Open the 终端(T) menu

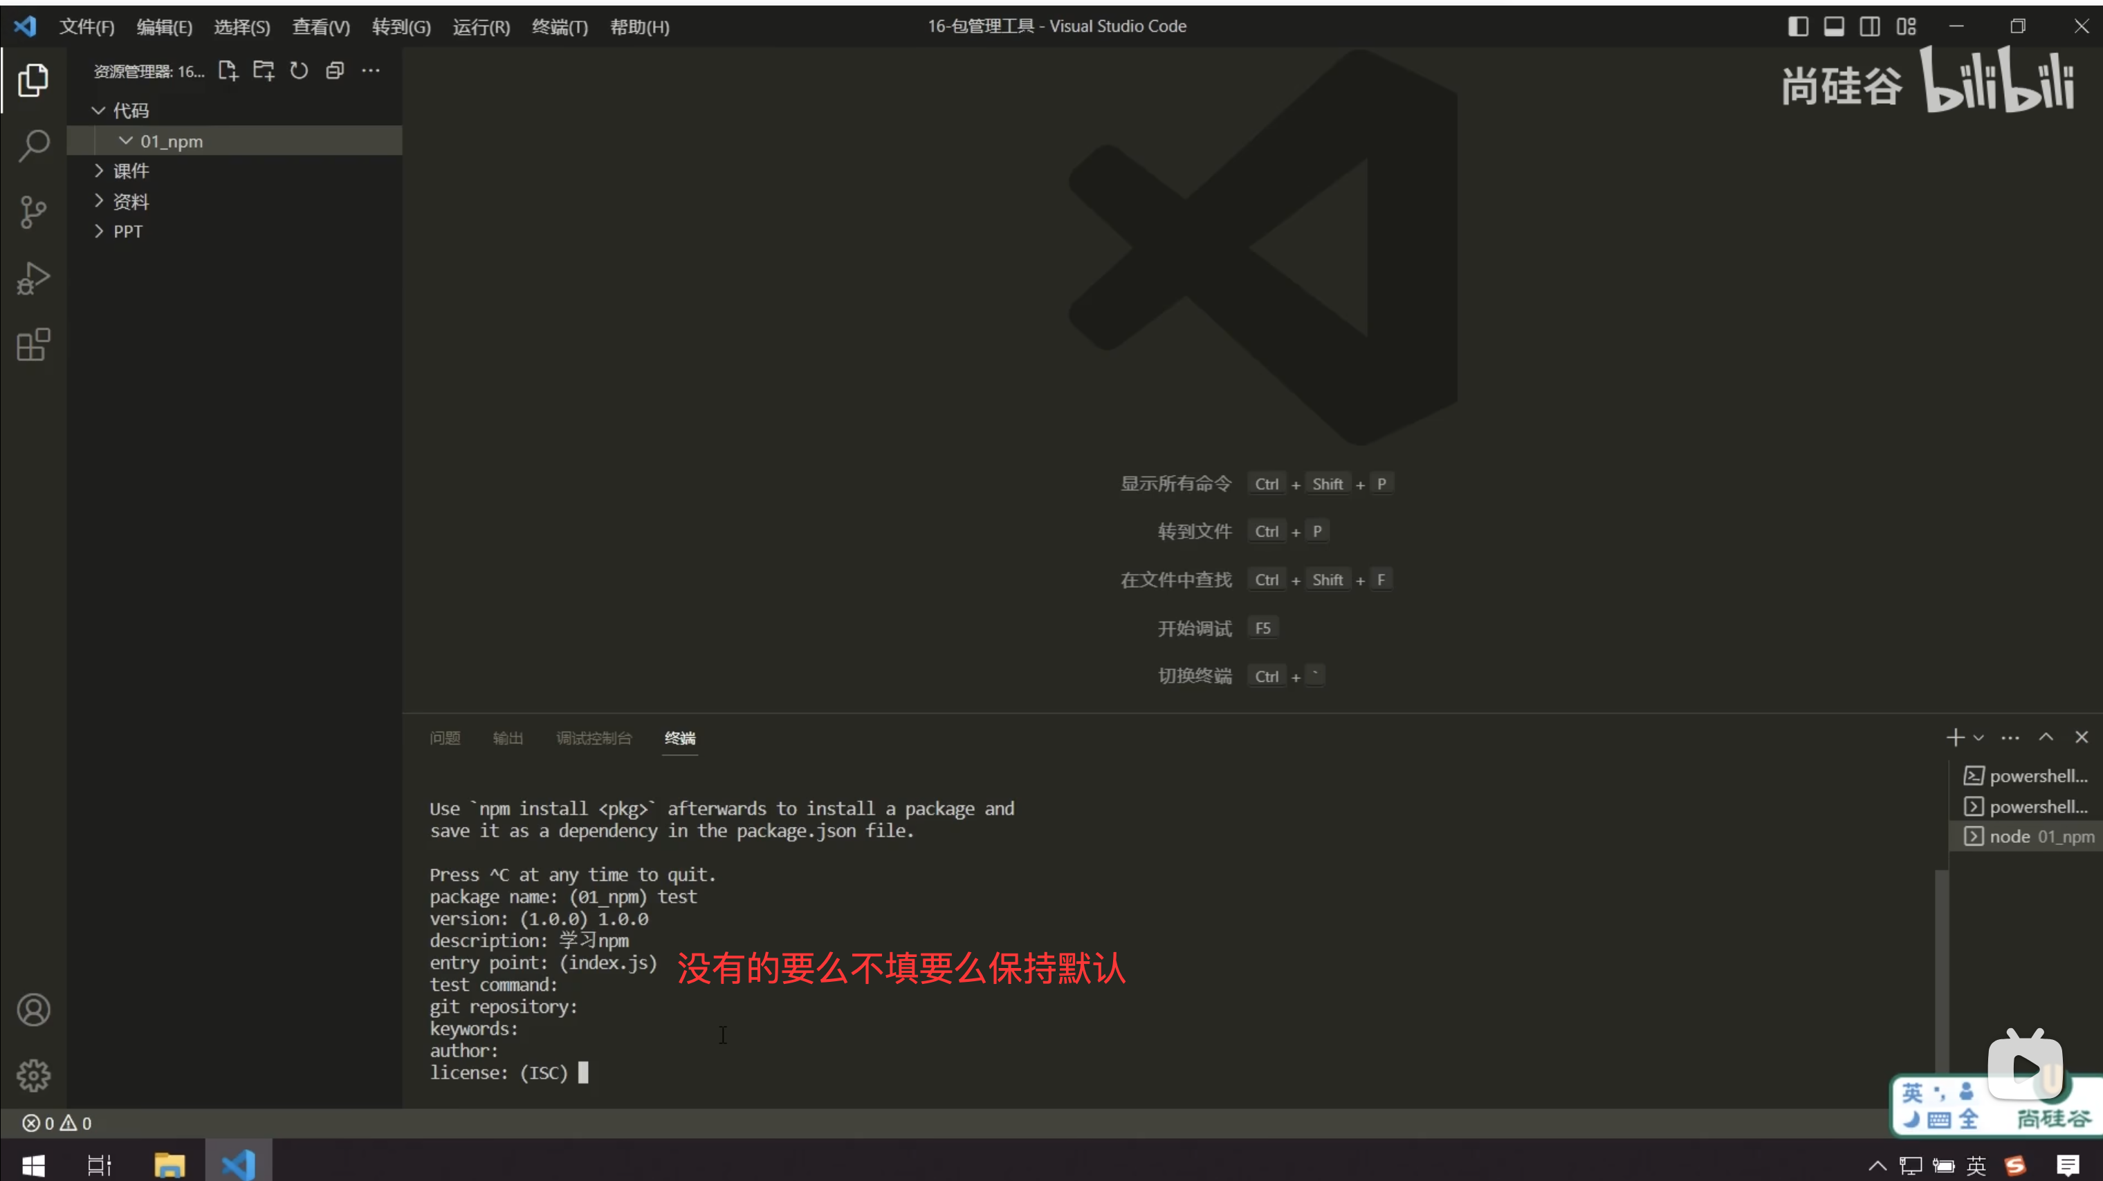(559, 27)
